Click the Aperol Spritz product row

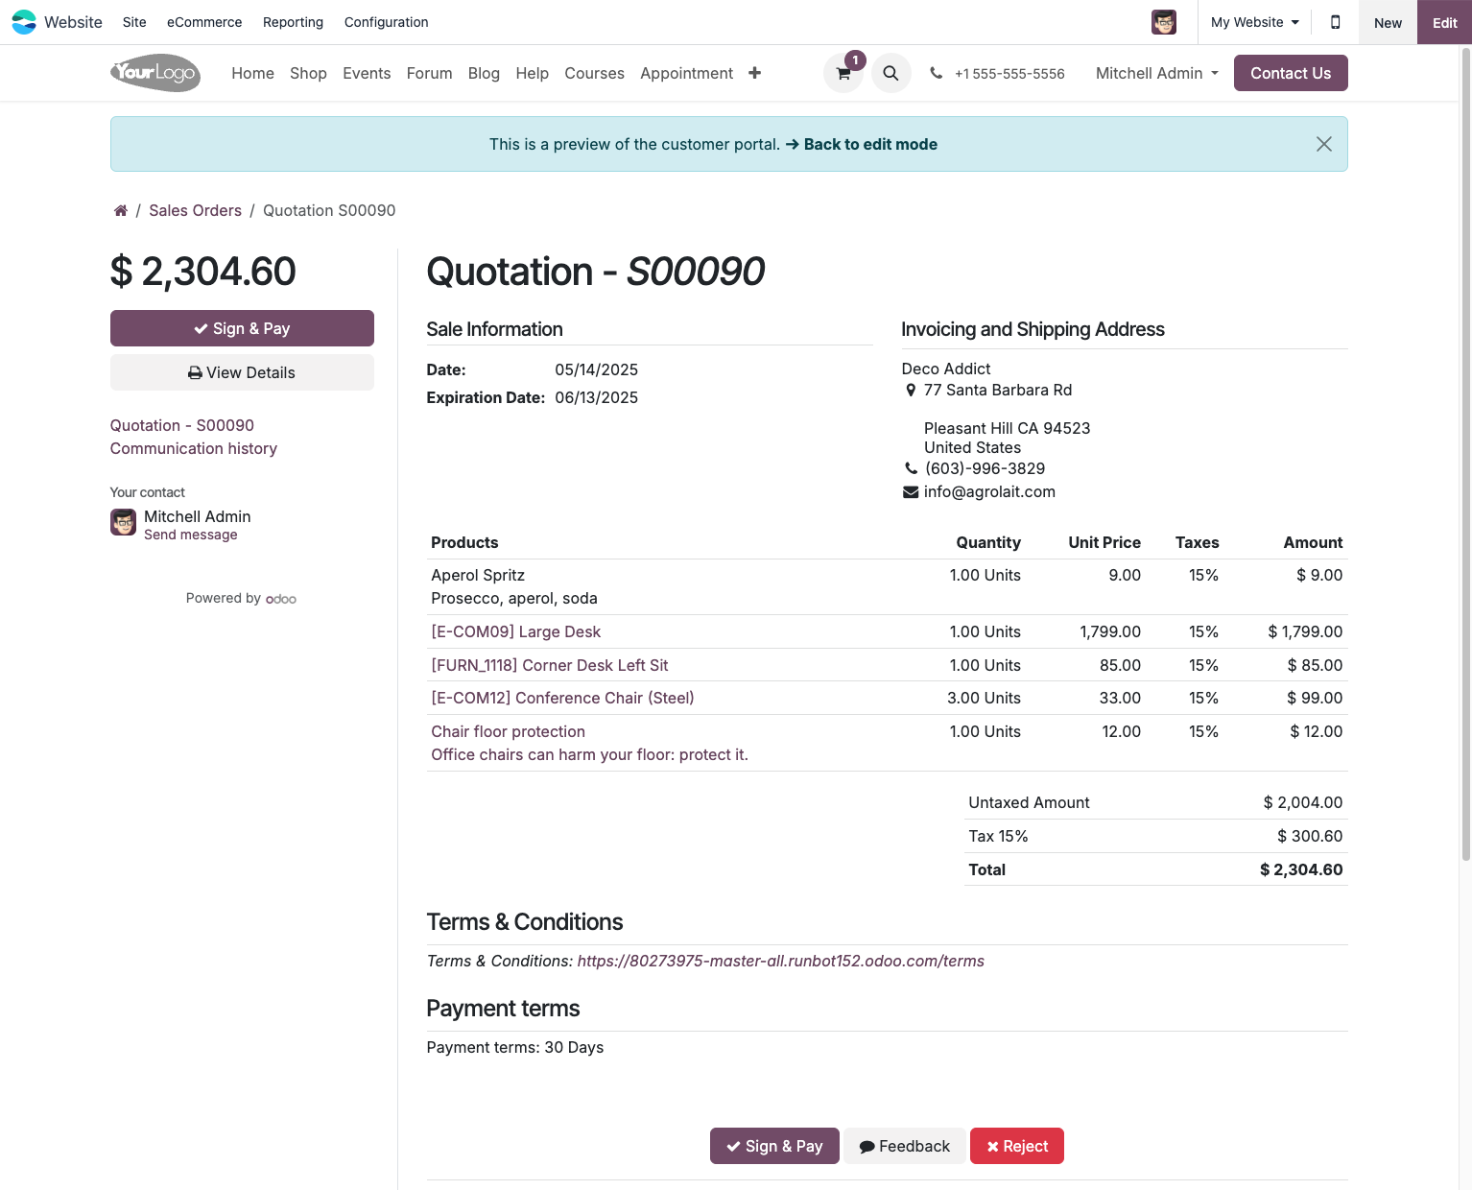click(x=888, y=586)
